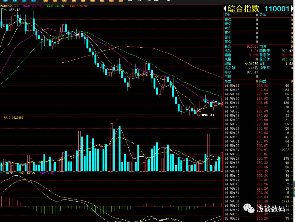
Task: Click the 幅度 value 0.55%
Action: tap(253, 55)
